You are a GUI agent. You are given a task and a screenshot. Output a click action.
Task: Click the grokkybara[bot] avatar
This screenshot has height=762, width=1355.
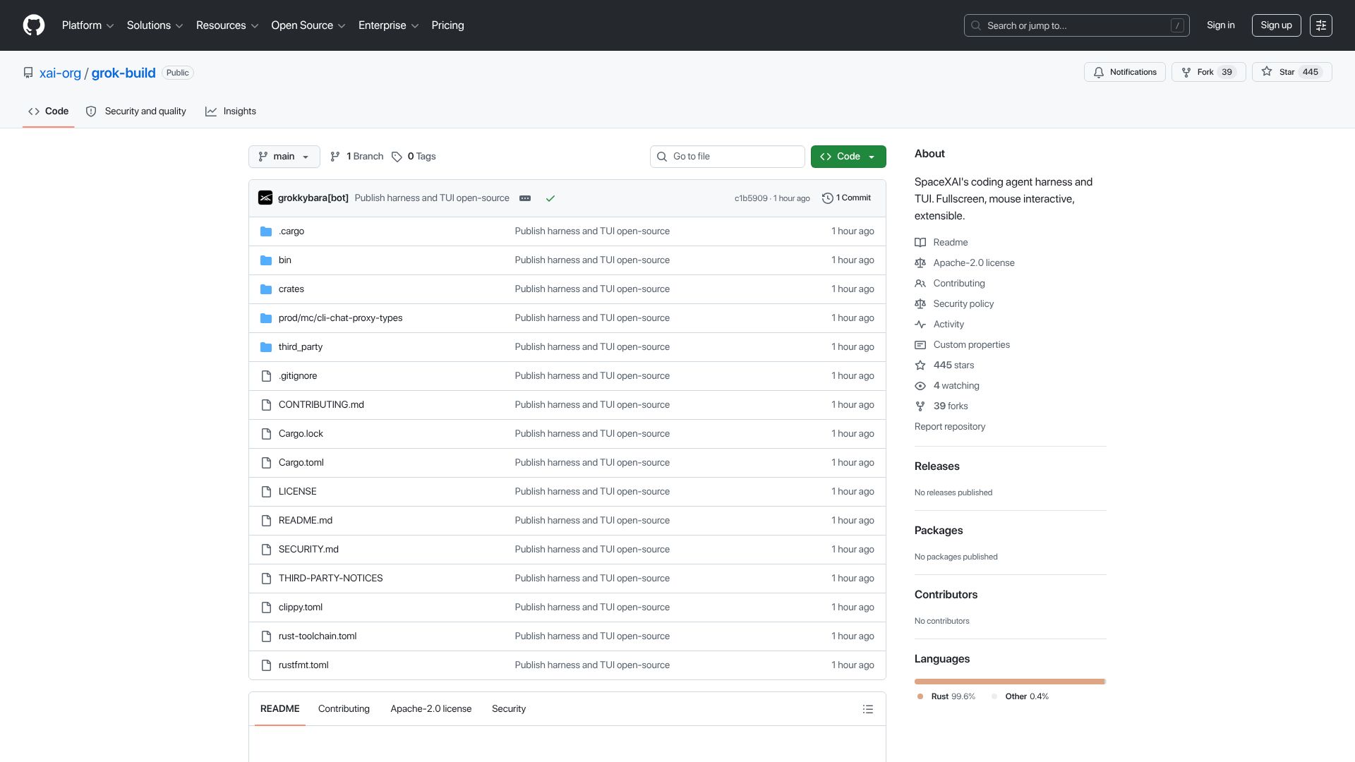coord(265,198)
